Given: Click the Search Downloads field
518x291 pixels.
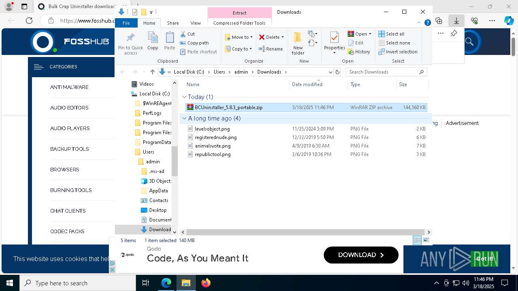Looking at the screenshot, I should pyautogui.click(x=386, y=72).
